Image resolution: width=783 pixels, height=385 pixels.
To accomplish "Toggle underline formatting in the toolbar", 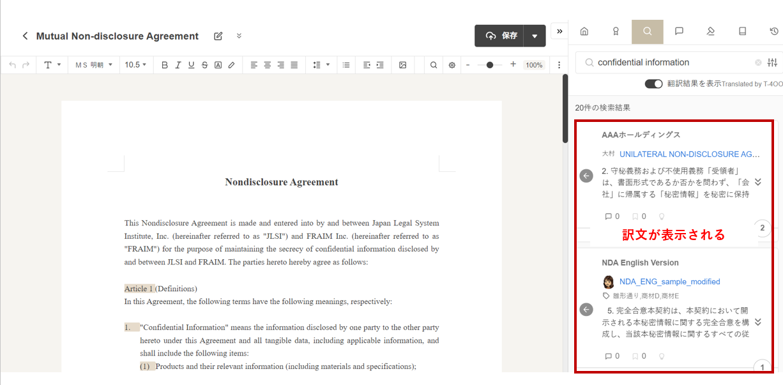I will (191, 65).
